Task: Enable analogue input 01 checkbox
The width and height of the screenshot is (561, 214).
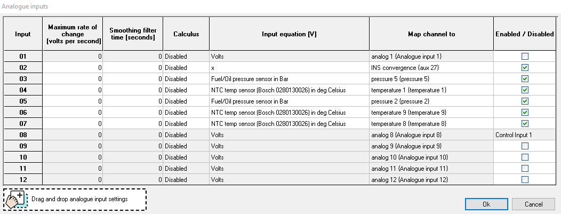Action: 525,56
